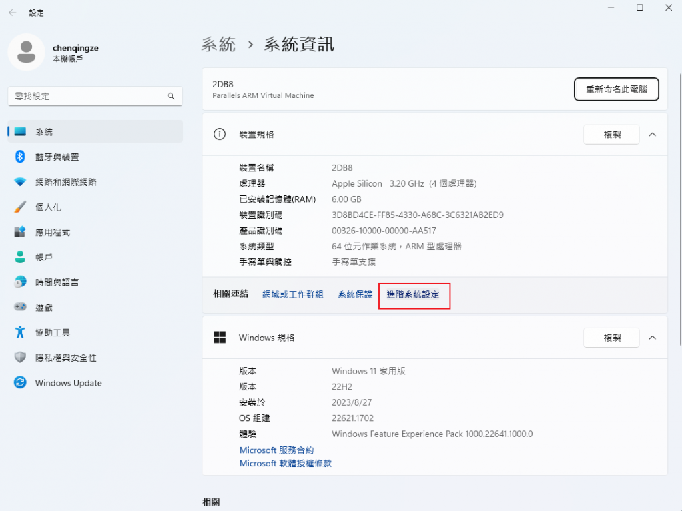Click the Bluetooth icon in sidebar

click(x=20, y=157)
